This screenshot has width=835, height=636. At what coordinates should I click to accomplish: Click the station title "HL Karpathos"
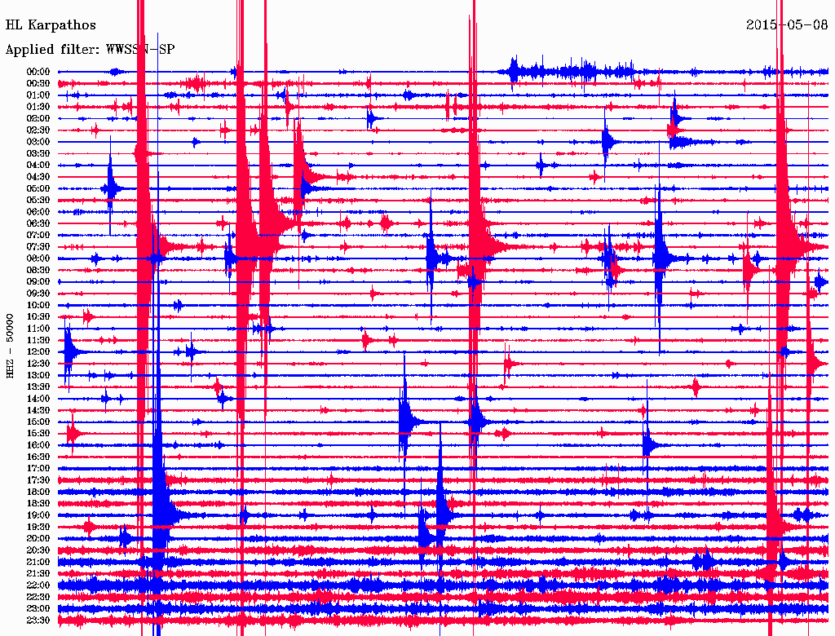tap(51, 25)
